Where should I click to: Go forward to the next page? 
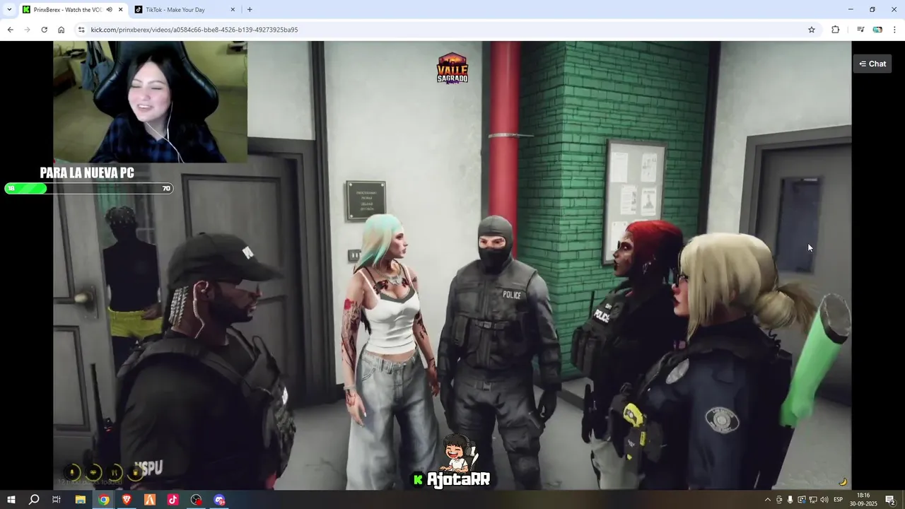tap(27, 30)
